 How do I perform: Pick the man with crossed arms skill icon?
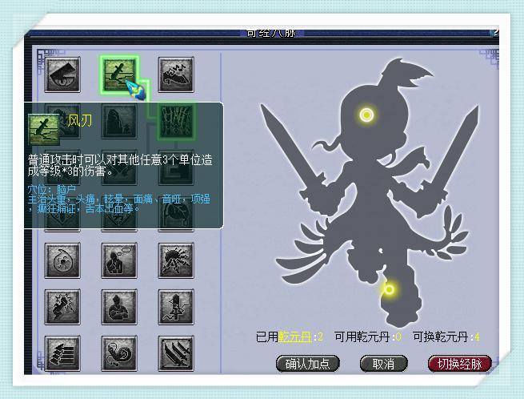pos(119,307)
